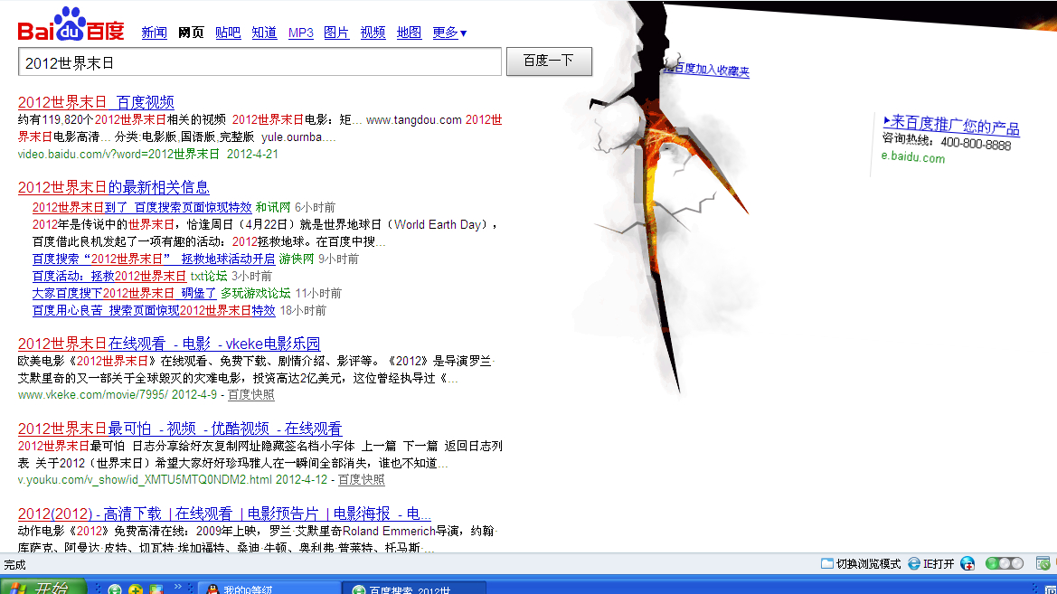Click the Internet Explorer icon beside IE打开
This screenshot has height=594, width=1057.
click(x=914, y=563)
